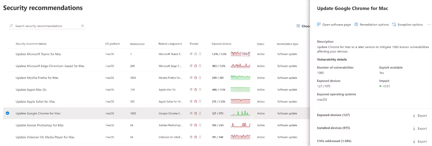Open Update Mozilla Firefox for Mac recommendation
Screen dimensions: 432x146
(x=37, y=78)
